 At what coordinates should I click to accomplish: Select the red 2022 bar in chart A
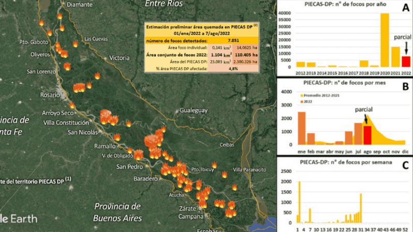tap(406, 62)
